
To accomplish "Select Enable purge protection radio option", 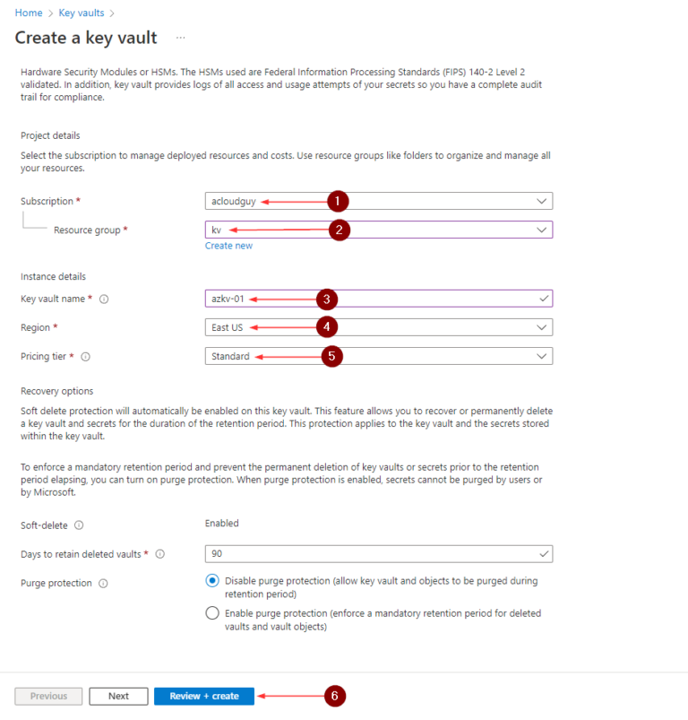I will pos(212,613).
